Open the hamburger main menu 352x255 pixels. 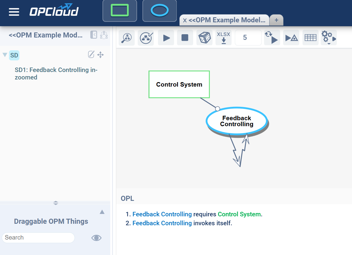[14, 12]
